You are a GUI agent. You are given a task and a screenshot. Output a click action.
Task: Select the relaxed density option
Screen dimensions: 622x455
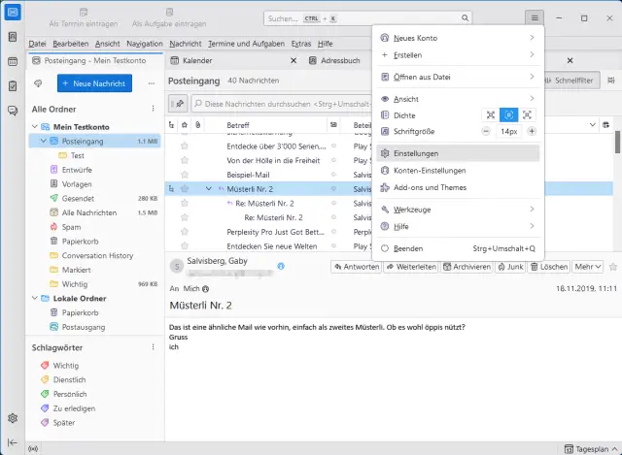tap(528, 114)
